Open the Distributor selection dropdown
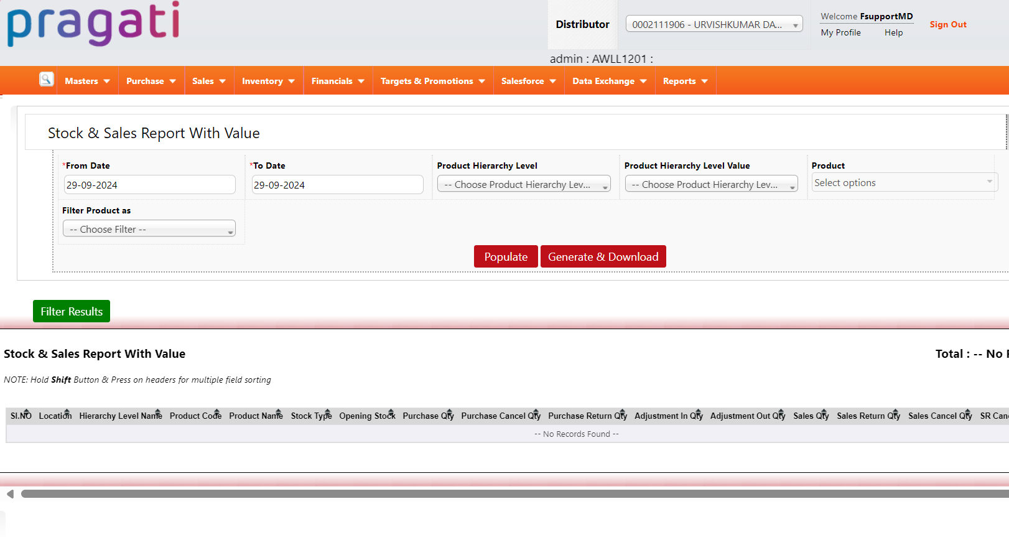The width and height of the screenshot is (1009, 537). (714, 24)
